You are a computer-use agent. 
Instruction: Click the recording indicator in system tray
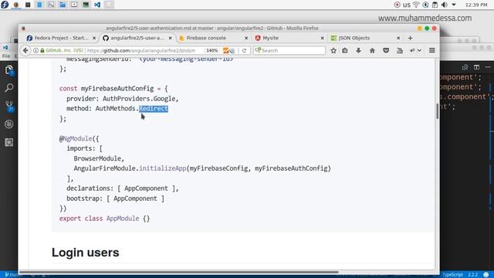397,5
